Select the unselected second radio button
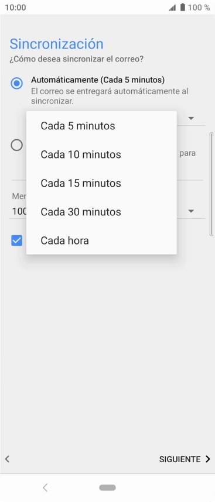The height and width of the screenshot is (502, 215). coord(16,145)
